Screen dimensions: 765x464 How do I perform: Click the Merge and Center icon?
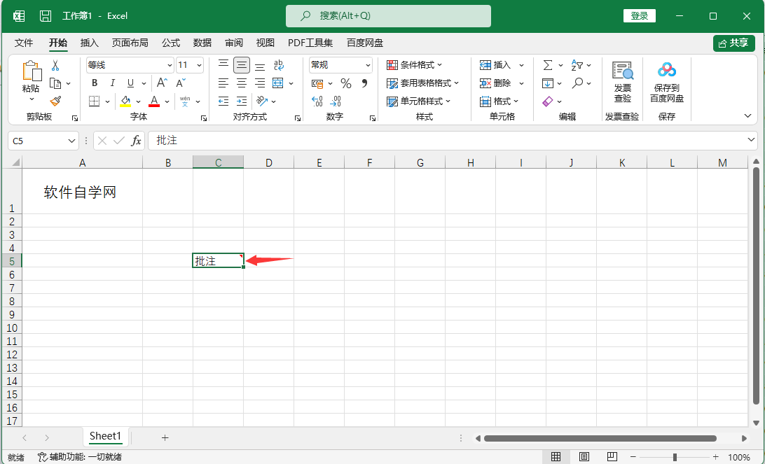(278, 83)
